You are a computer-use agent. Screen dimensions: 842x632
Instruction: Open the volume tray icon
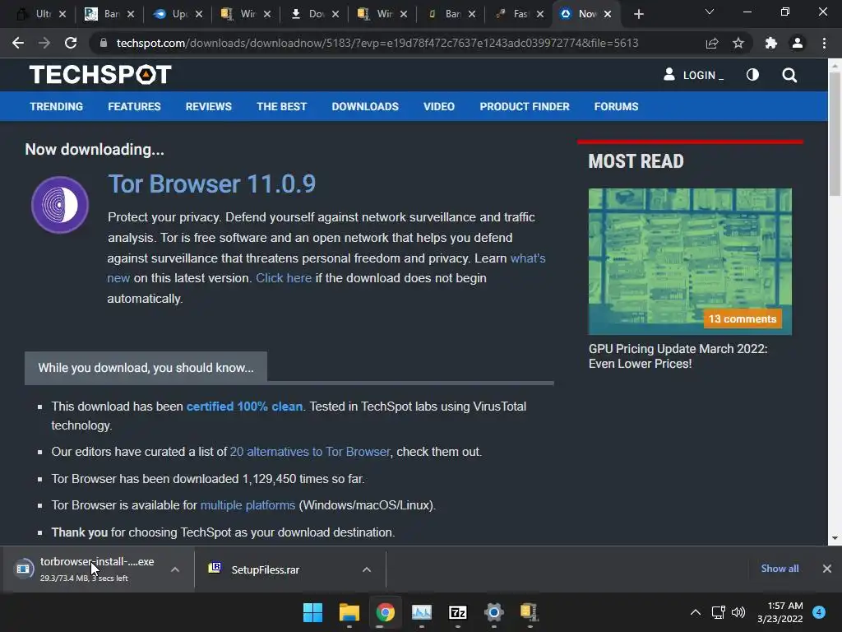(x=738, y=612)
